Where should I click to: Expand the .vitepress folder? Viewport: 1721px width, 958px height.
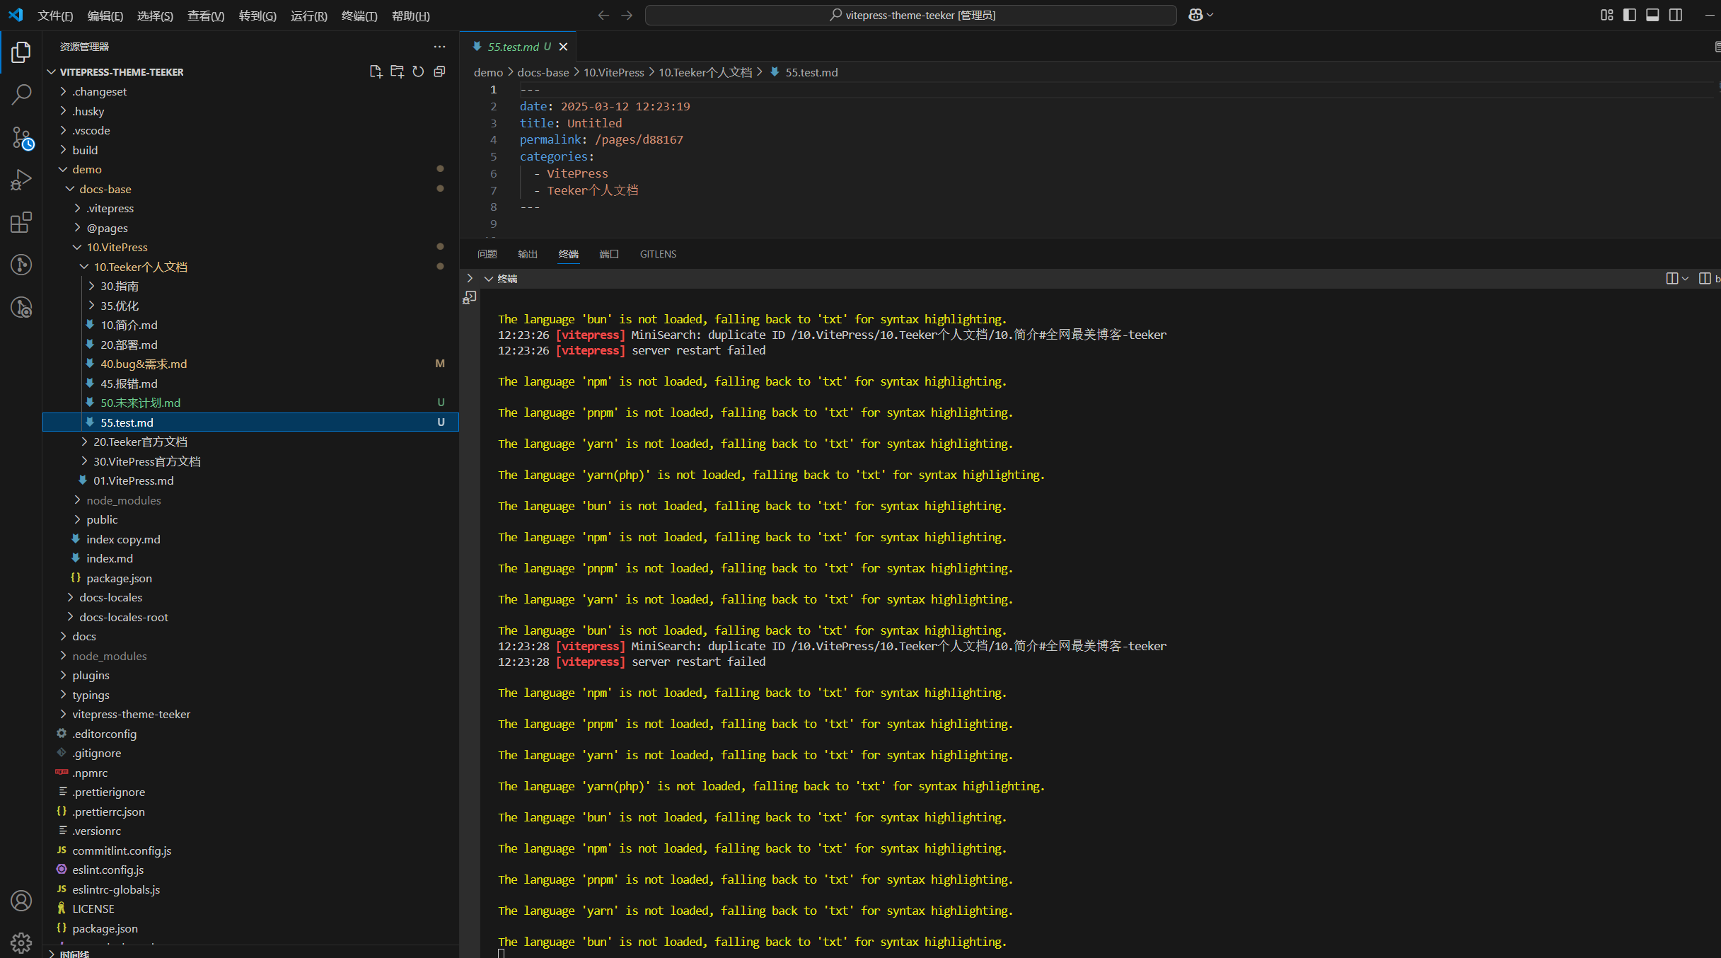(x=77, y=208)
